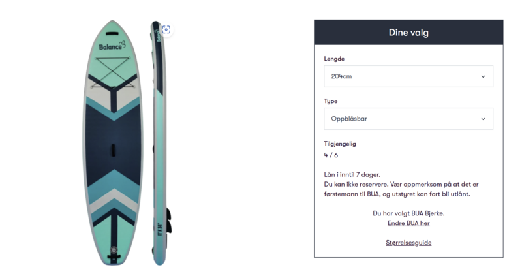Click the Lån i inntil 7 dager text
Viewport: 522px width, 278px height.
pyautogui.click(x=352, y=174)
